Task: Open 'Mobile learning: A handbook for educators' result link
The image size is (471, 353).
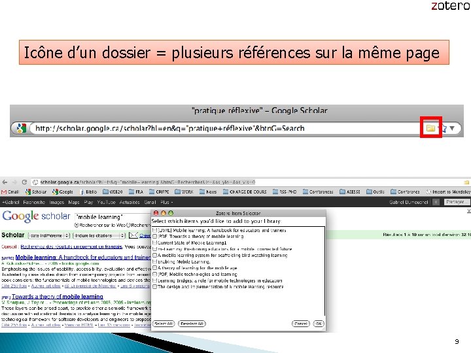Action: click(83, 258)
